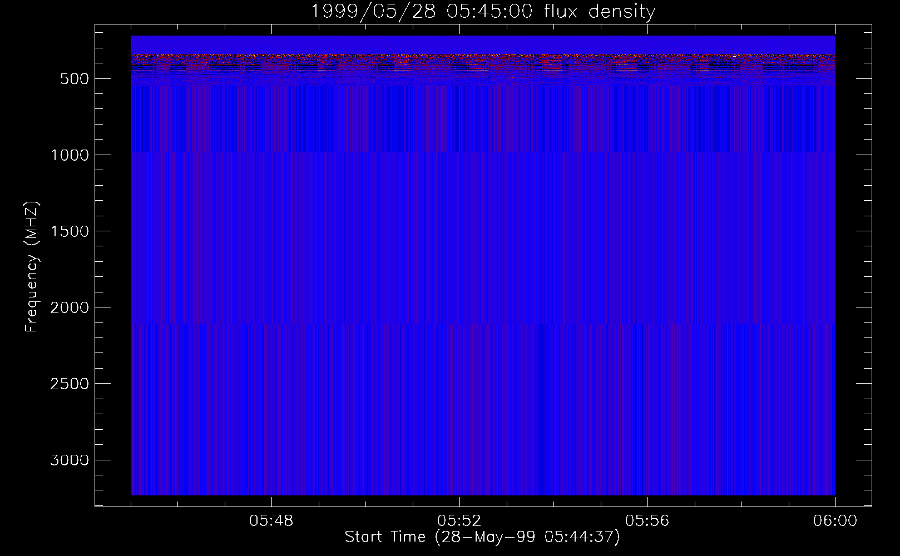Click the "Start Time (28-May-99 05:44:37)" label

pyautogui.click(x=482, y=537)
